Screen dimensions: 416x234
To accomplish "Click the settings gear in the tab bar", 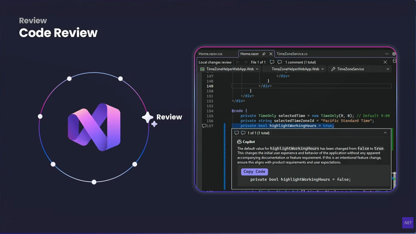I will point(394,54).
